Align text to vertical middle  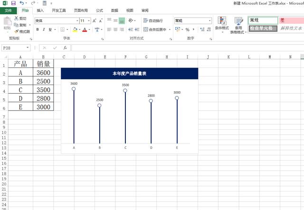pos(115,20)
